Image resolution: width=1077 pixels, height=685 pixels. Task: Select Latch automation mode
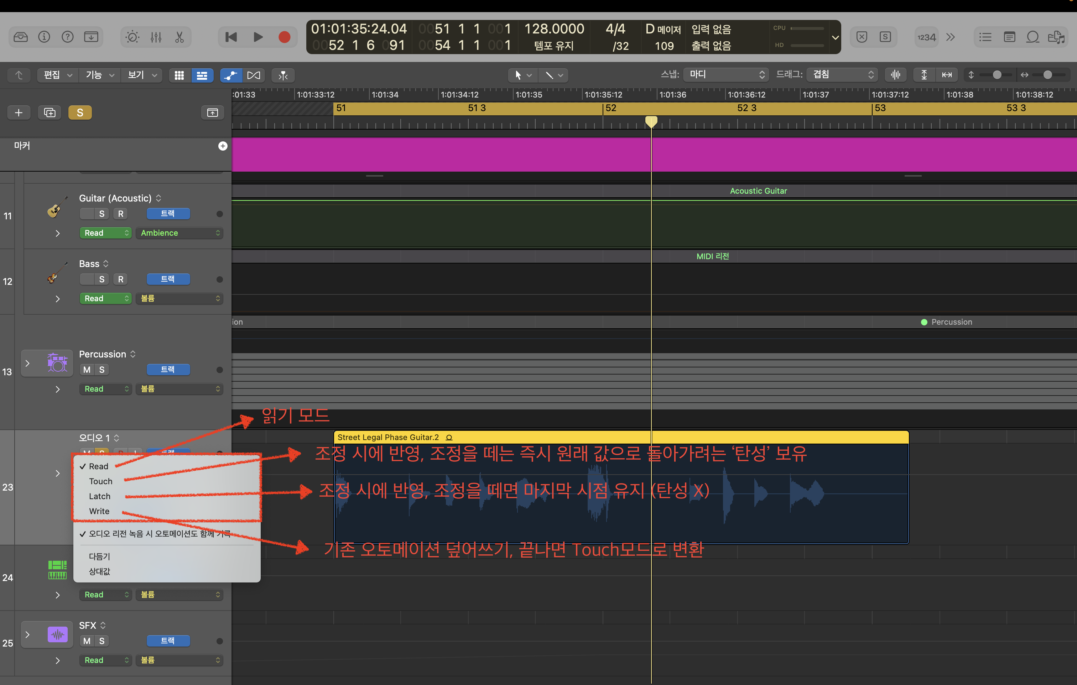(99, 496)
